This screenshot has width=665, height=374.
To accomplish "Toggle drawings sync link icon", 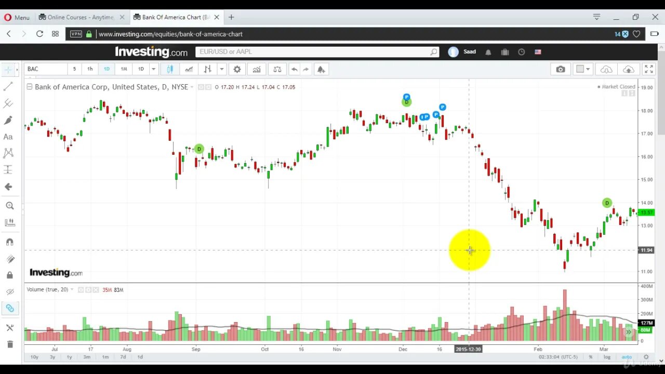I will tap(9, 308).
